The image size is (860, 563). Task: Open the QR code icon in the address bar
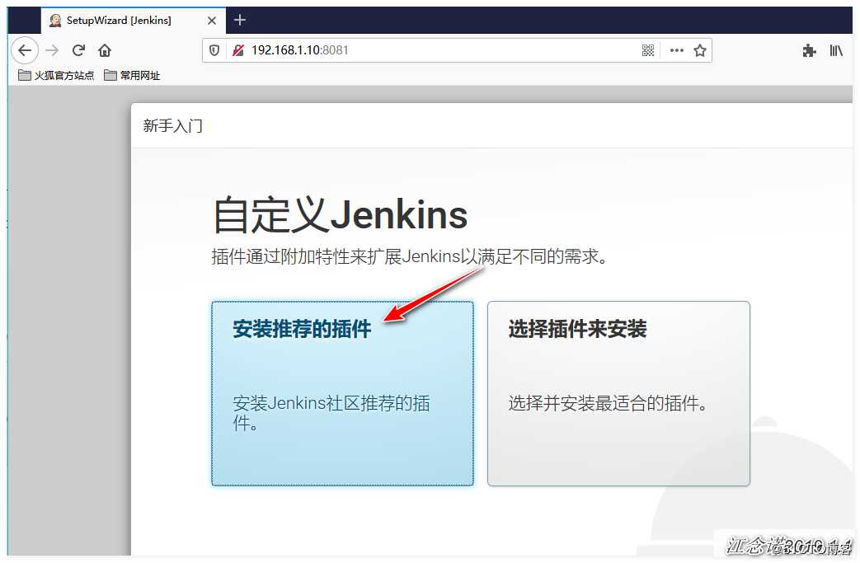[648, 50]
